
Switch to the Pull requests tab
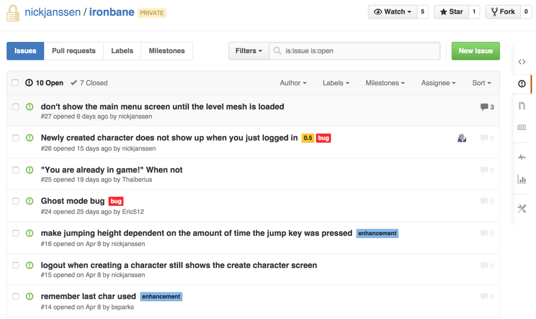click(74, 51)
